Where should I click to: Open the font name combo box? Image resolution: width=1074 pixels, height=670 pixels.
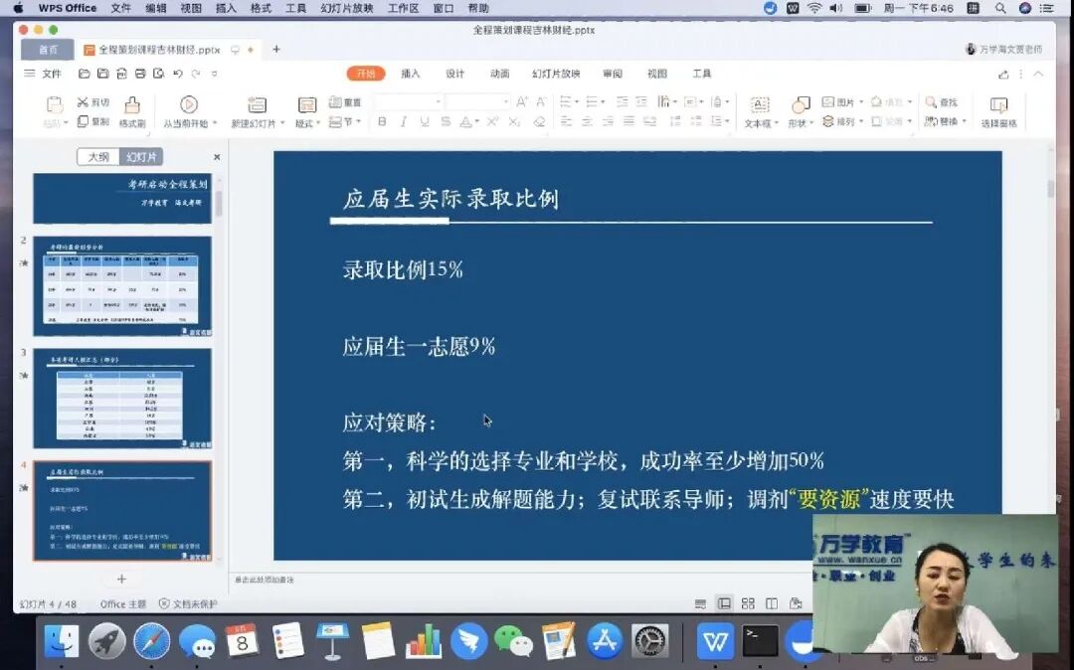[x=409, y=101]
